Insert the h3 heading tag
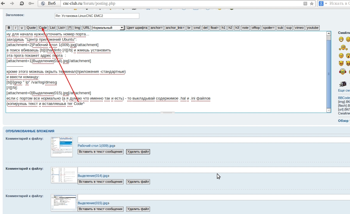 click(x=237, y=28)
